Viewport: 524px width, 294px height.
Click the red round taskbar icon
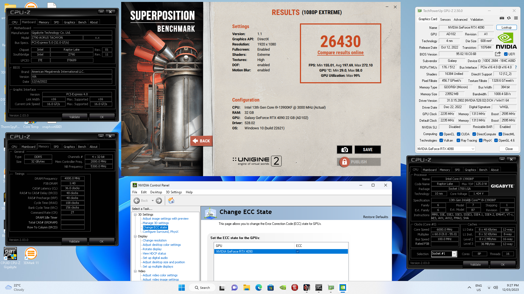point(294,287)
